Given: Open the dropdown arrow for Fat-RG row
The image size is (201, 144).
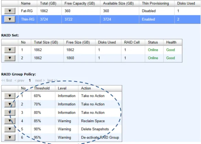Looking at the screenshot, I should 10,11.
